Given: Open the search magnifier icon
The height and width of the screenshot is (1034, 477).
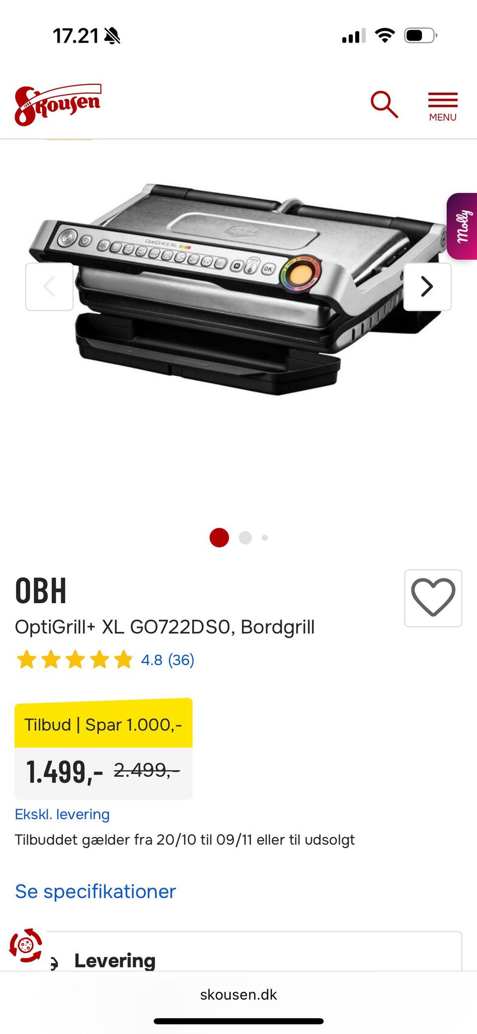Looking at the screenshot, I should (x=384, y=104).
